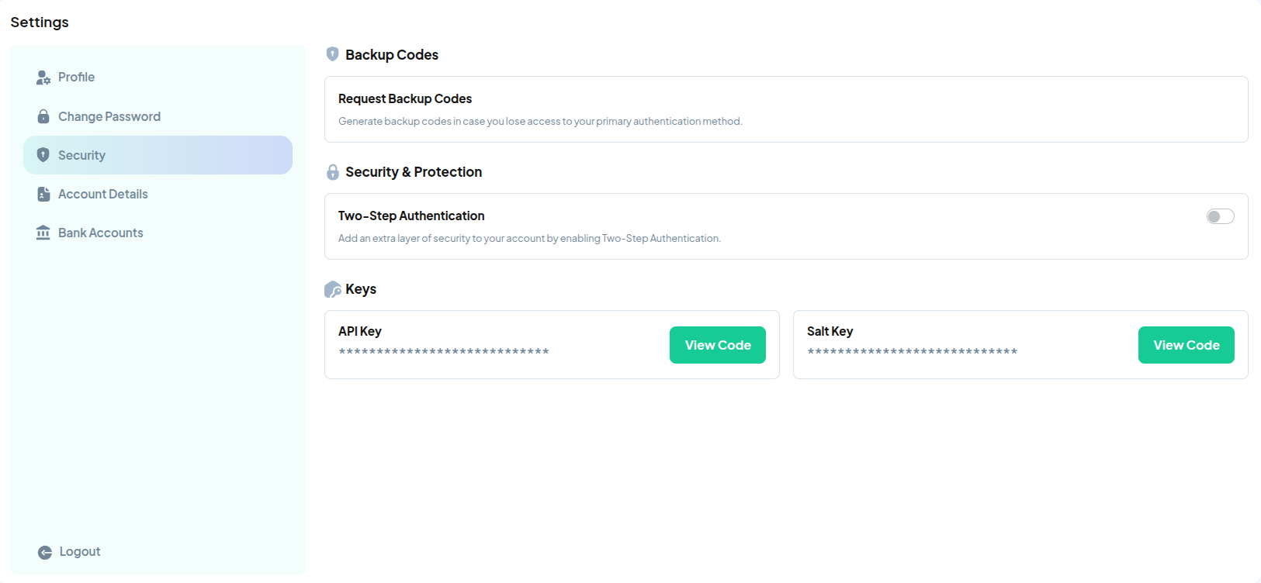Enable Two-Step Authentication toggle
The image size is (1261, 583).
pos(1219,216)
